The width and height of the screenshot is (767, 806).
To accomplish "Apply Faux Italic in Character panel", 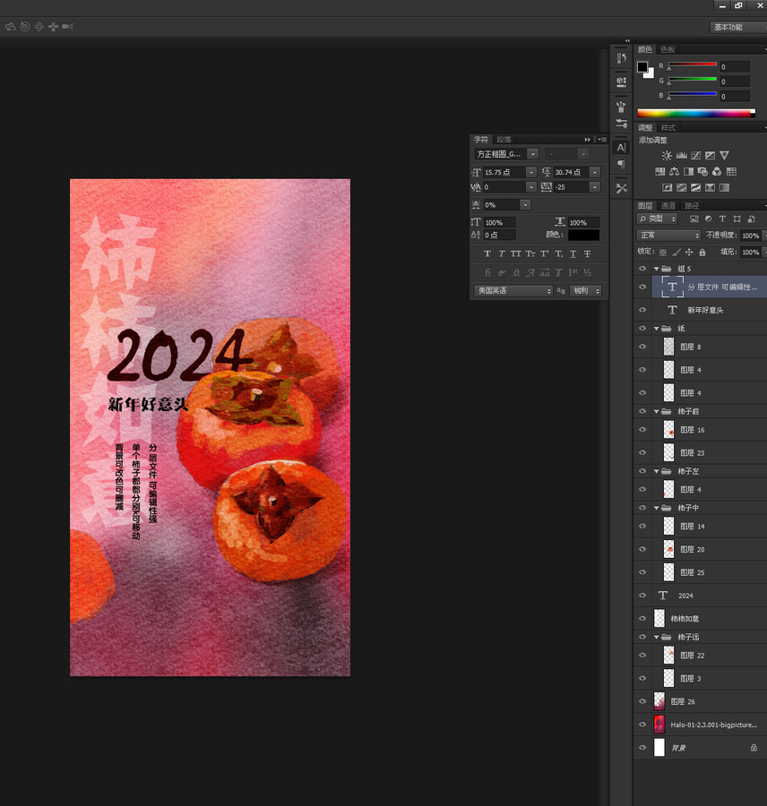I will click(x=502, y=254).
